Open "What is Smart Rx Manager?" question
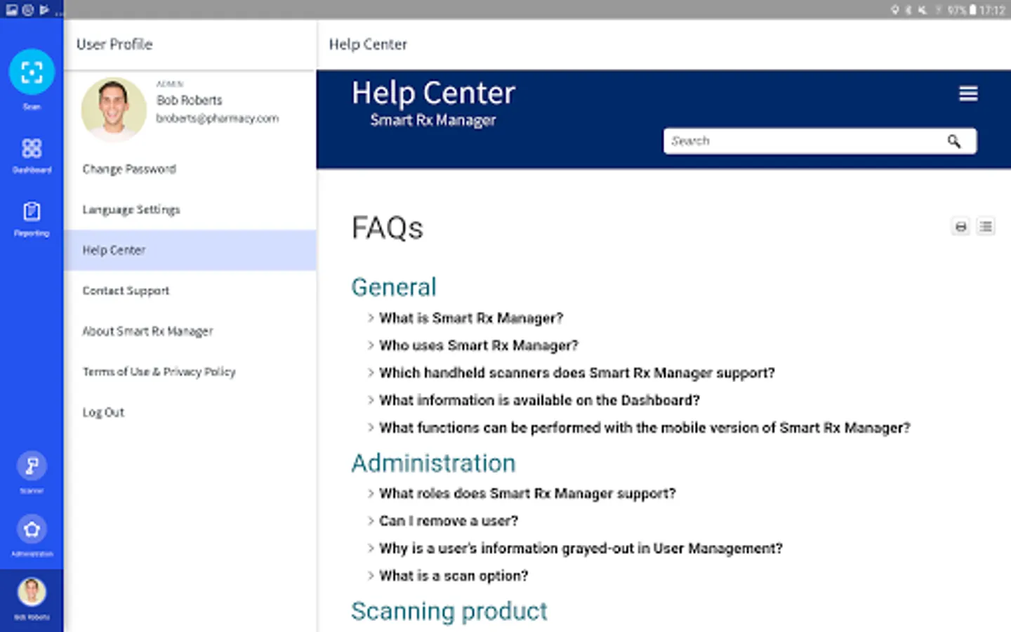 tap(471, 318)
